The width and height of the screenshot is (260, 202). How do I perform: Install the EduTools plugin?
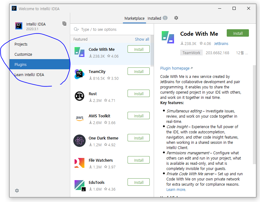tap(139, 182)
